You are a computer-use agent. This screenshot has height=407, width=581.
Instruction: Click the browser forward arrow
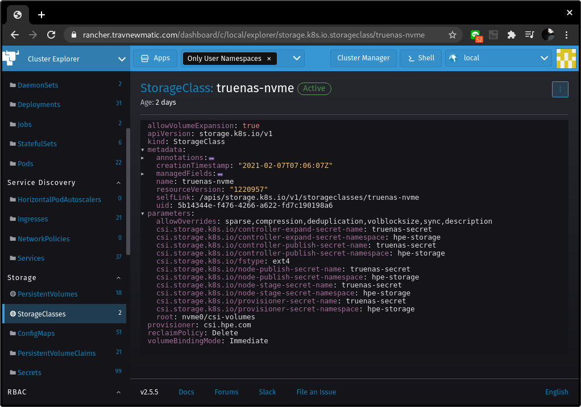pos(33,35)
